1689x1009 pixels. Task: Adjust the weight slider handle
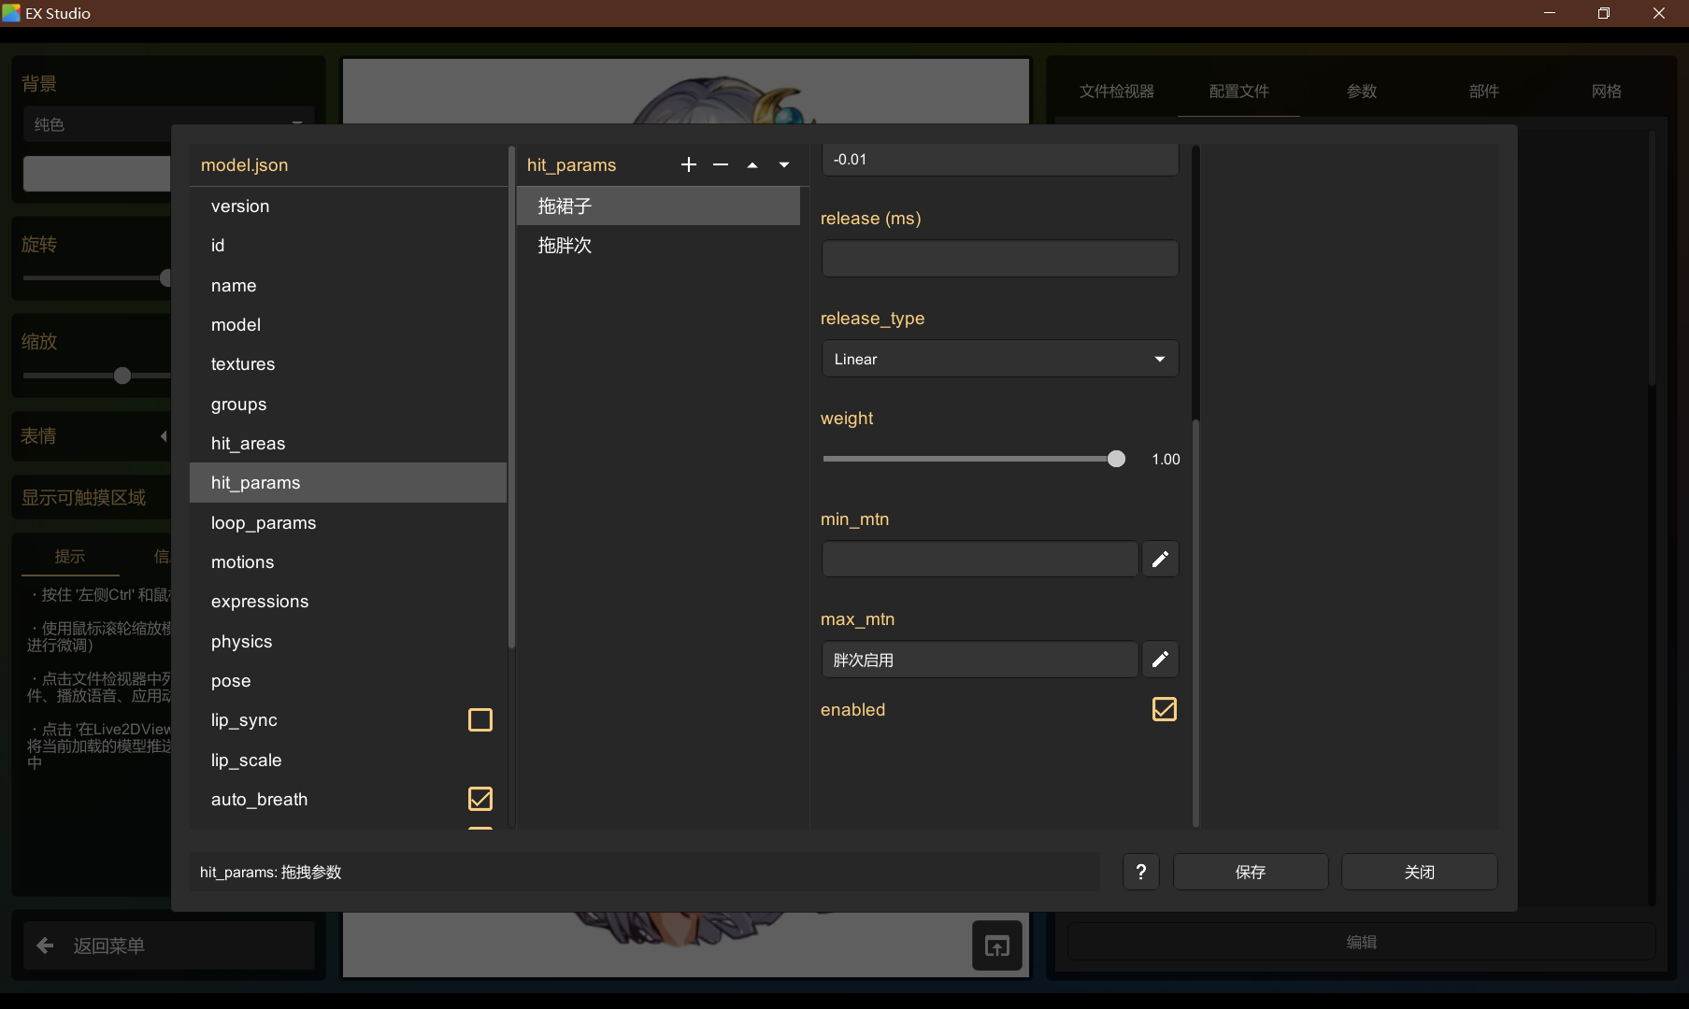[x=1116, y=459]
